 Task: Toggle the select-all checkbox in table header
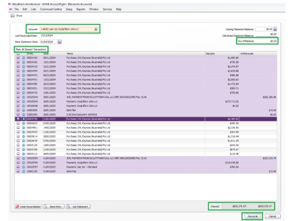tap(18, 53)
